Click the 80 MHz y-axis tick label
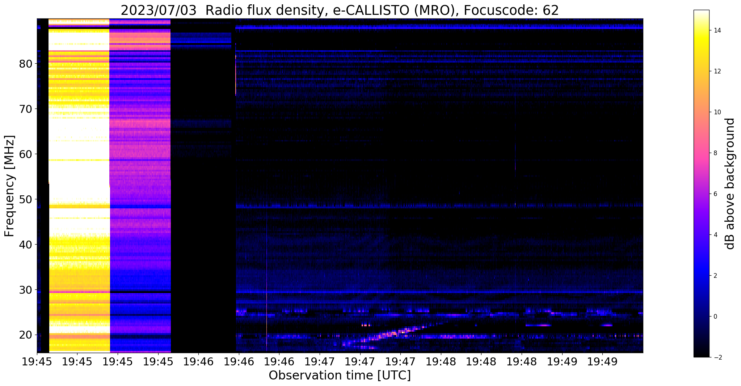Viewport: 741px width, 386px height. (x=26, y=64)
